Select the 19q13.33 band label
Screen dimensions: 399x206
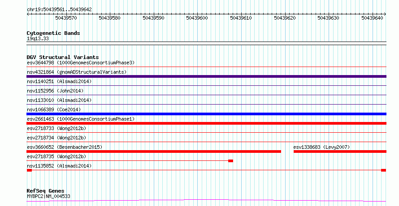coord(38,39)
